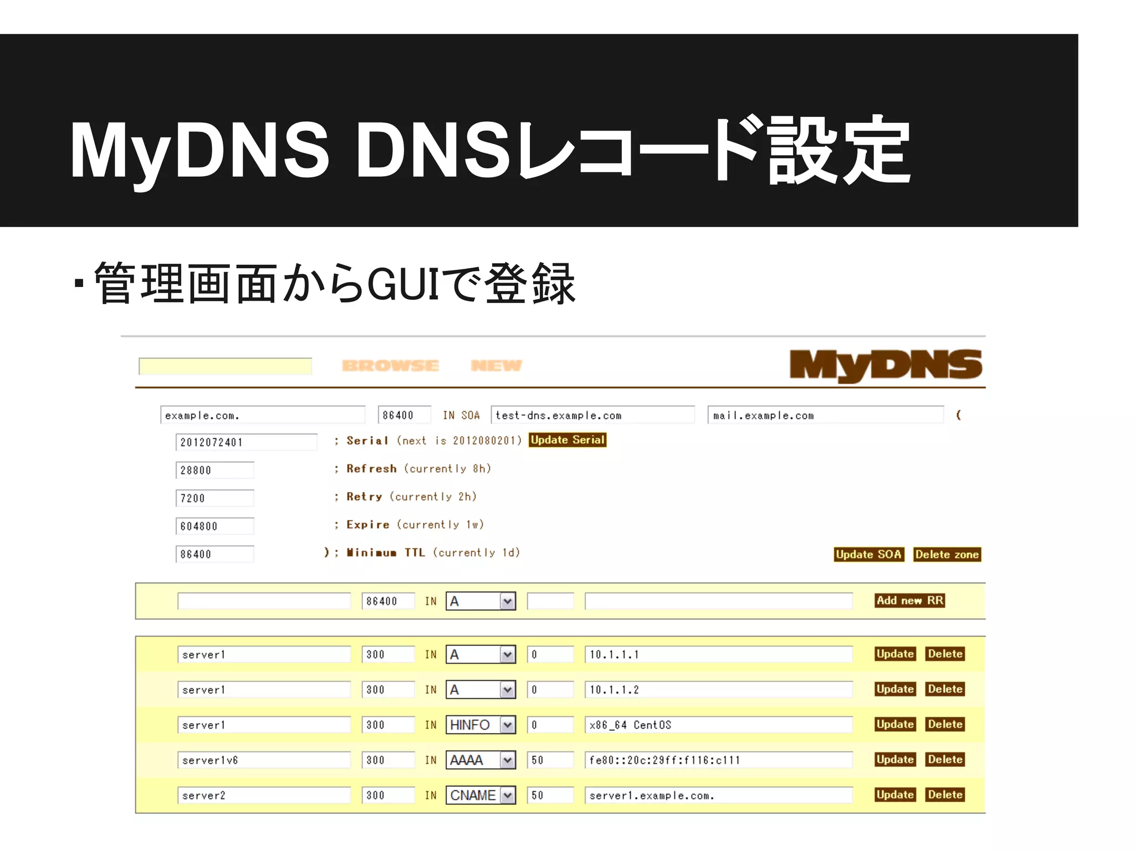Click the fe80::20c:29ff:f116:c111 data field
Image resolution: width=1135 pixels, height=851 pixels.
tap(718, 760)
